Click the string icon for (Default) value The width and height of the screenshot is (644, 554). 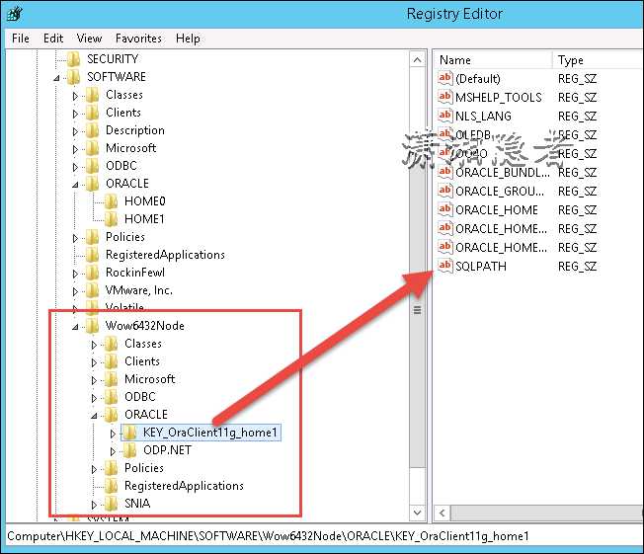(x=445, y=78)
